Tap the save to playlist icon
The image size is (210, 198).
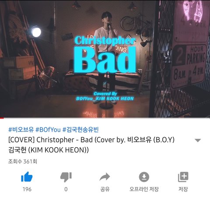pos(183,177)
